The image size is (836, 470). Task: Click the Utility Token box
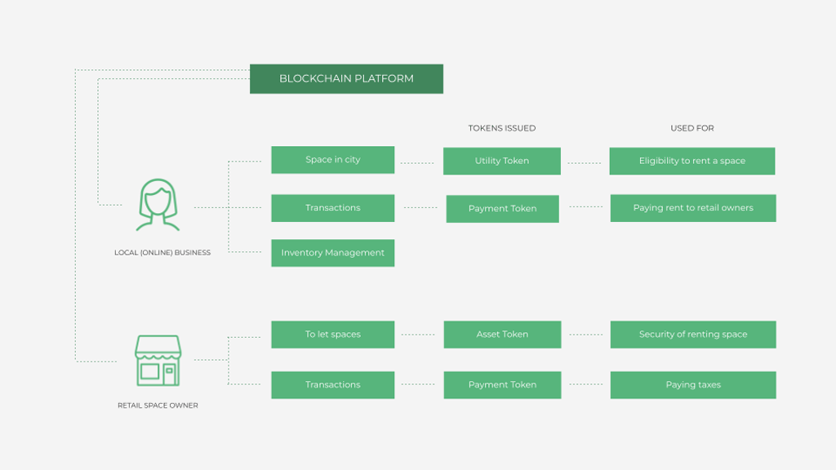tap(501, 161)
